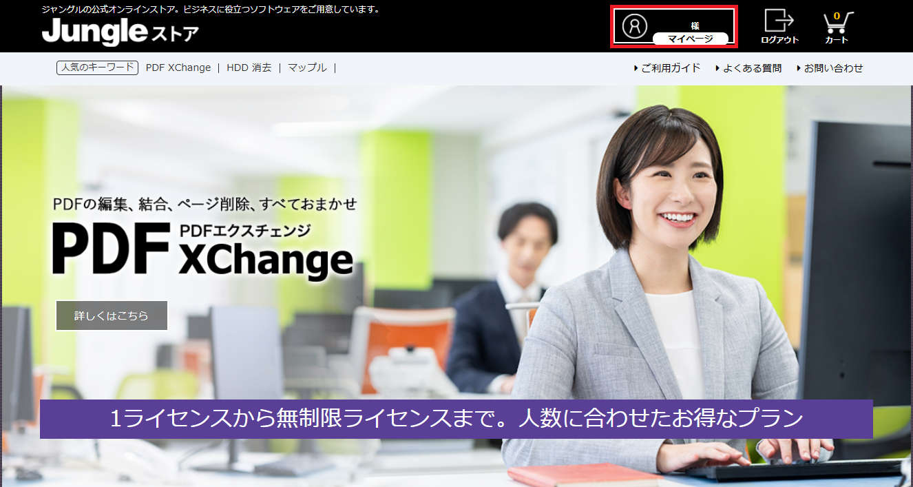913x487 pixels.
Task: Open マイページ from the header
Action: click(691, 39)
